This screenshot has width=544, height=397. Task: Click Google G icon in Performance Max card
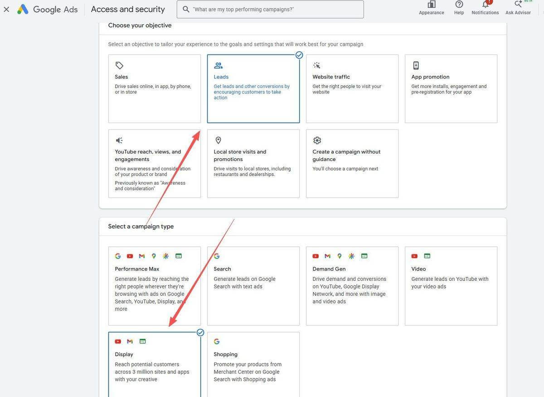click(x=118, y=256)
